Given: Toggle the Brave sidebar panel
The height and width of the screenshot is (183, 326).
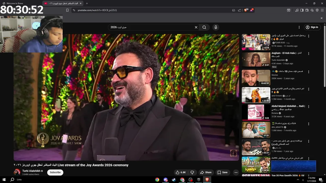Looking at the screenshot, I should point(302,10).
